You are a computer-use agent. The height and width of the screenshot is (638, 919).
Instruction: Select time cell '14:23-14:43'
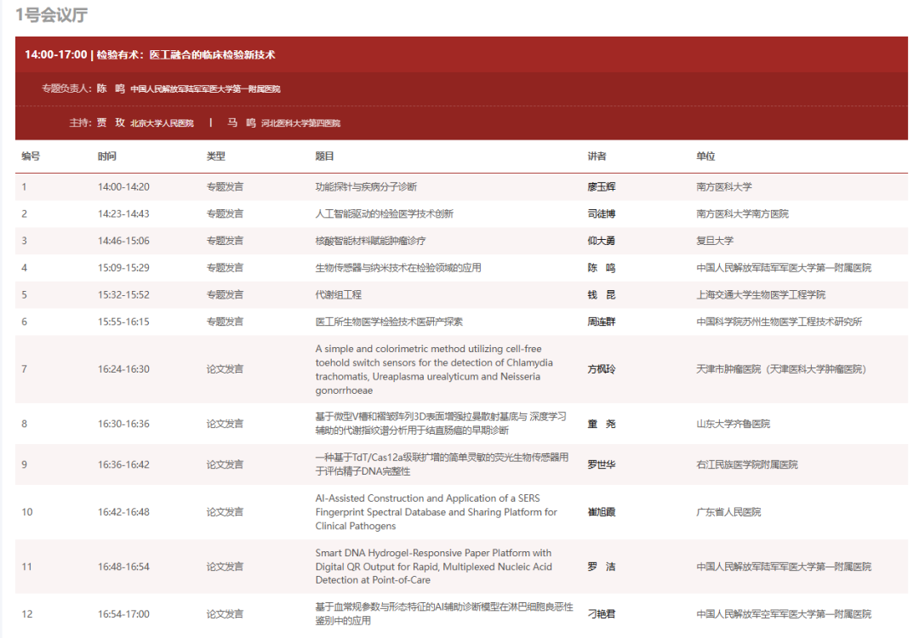[x=123, y=214]
